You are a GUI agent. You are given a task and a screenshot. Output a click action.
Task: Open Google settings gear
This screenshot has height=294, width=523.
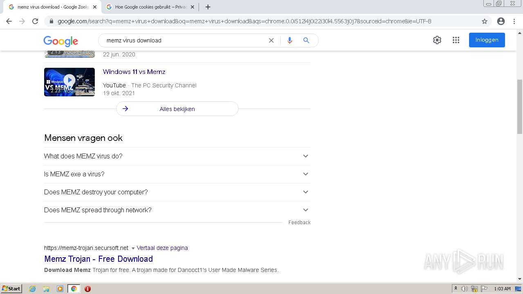pos(437,40)
